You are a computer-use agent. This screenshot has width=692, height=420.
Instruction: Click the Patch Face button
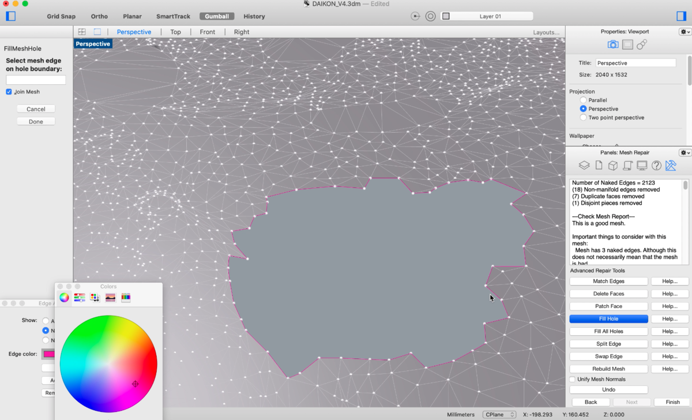pos(608,306)
